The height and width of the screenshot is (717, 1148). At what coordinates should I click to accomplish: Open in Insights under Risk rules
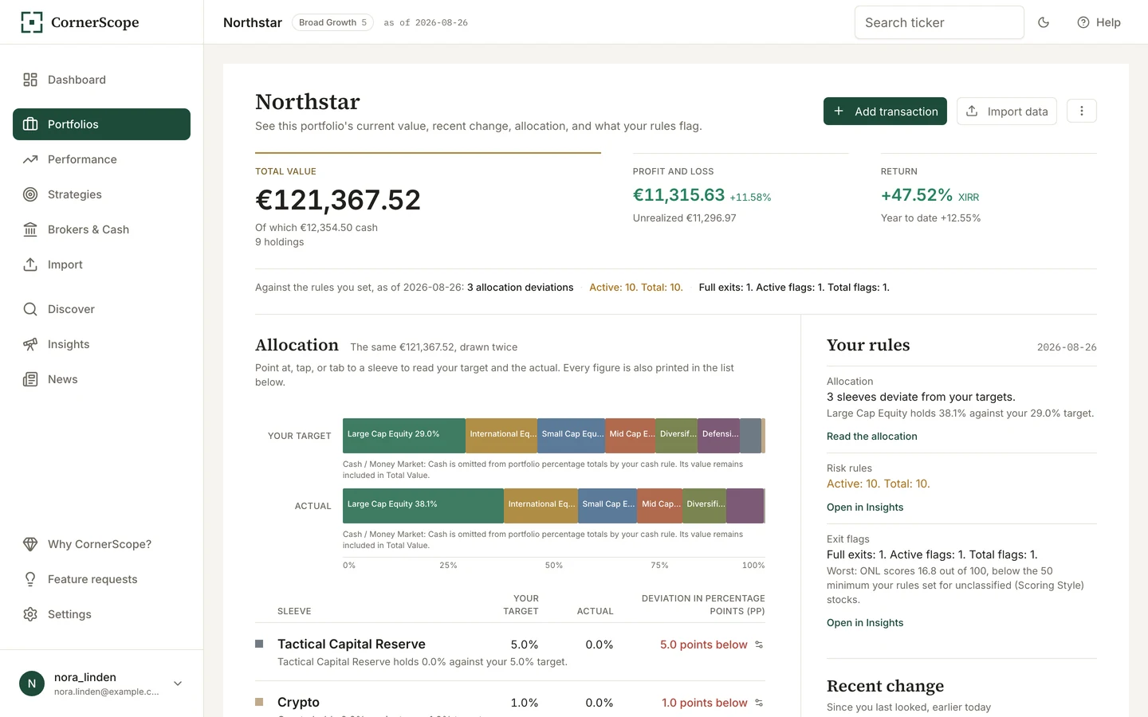[865, 507]
